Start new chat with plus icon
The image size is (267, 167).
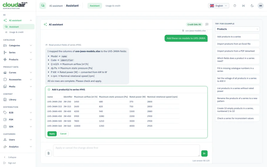(x=207, y=24)
